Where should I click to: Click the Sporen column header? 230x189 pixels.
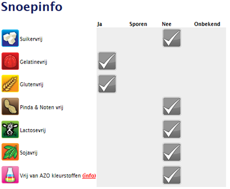point(138,24)
